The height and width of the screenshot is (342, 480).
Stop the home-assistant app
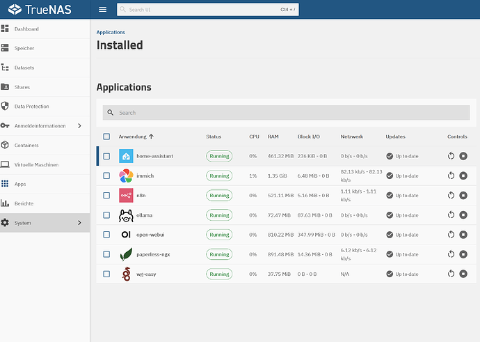click(463, 156)
